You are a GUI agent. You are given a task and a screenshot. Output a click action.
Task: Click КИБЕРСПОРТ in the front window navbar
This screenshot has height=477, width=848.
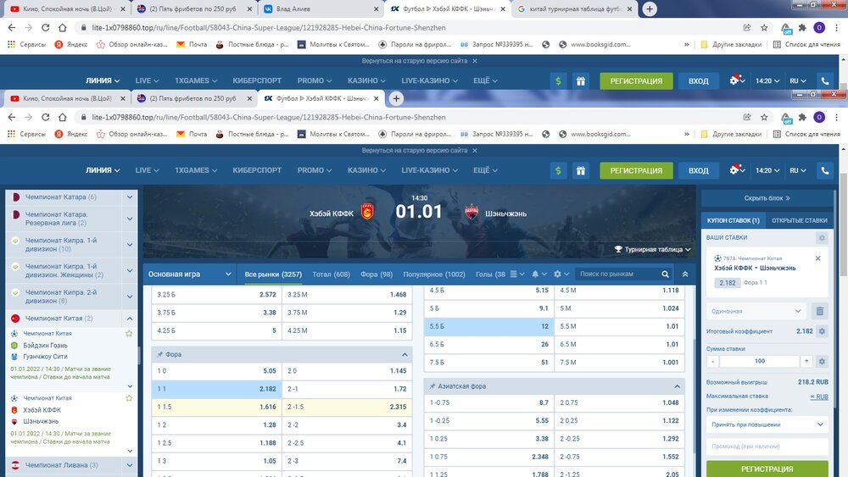(257, 170)
